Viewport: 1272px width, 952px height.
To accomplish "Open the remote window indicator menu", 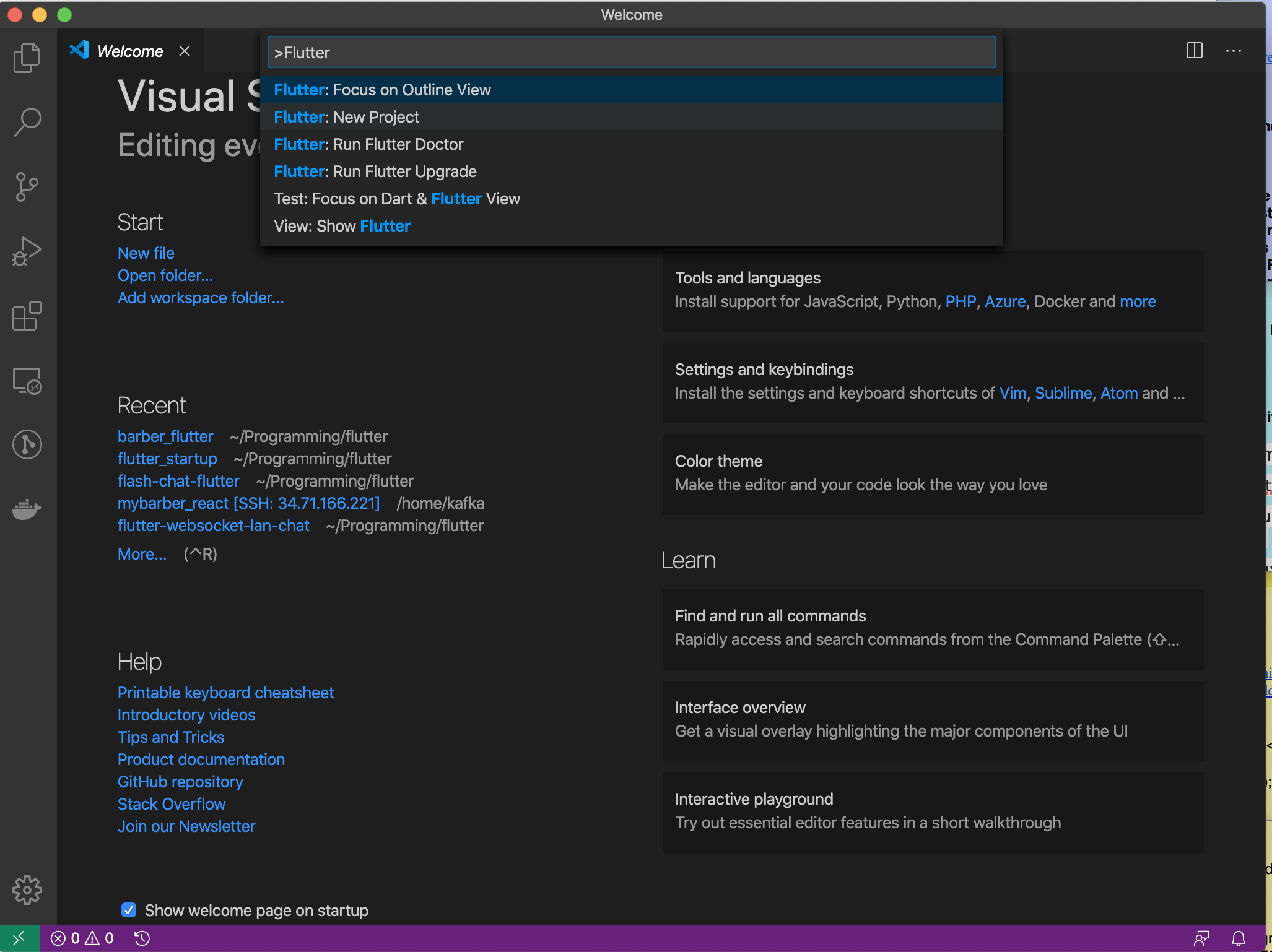I will pos(19,938).
